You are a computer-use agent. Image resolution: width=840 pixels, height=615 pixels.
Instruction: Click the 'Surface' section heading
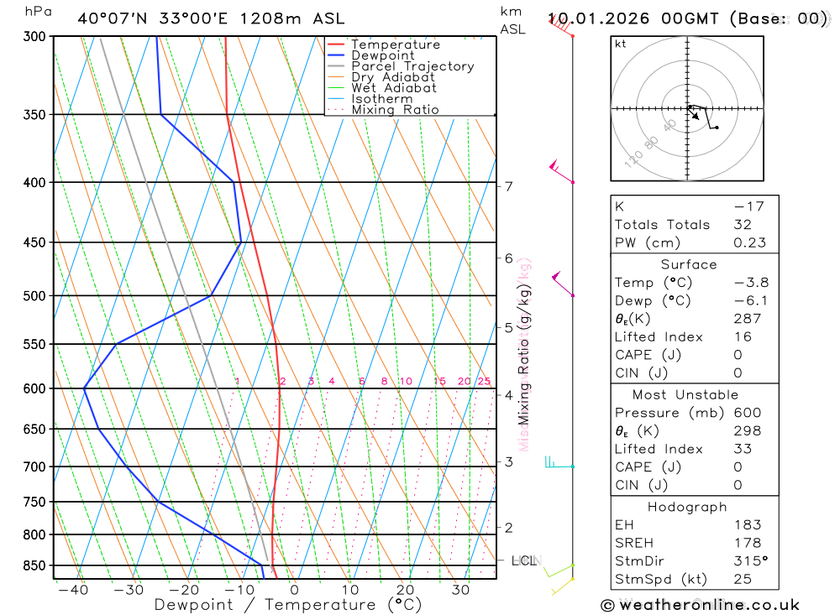pyautogui.click(x=689, y=264)
